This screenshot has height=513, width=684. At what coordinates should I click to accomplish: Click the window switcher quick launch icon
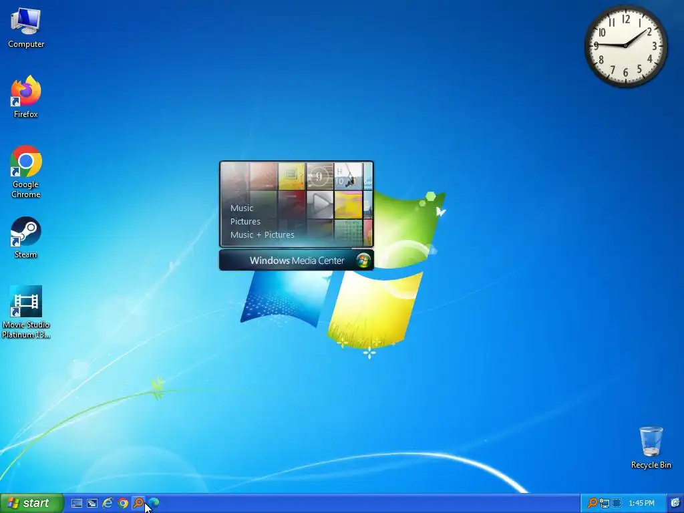point(92,504)
